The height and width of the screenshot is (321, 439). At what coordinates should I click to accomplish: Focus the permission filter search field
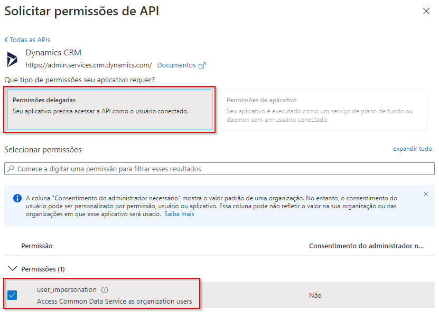tap(220, 169)
